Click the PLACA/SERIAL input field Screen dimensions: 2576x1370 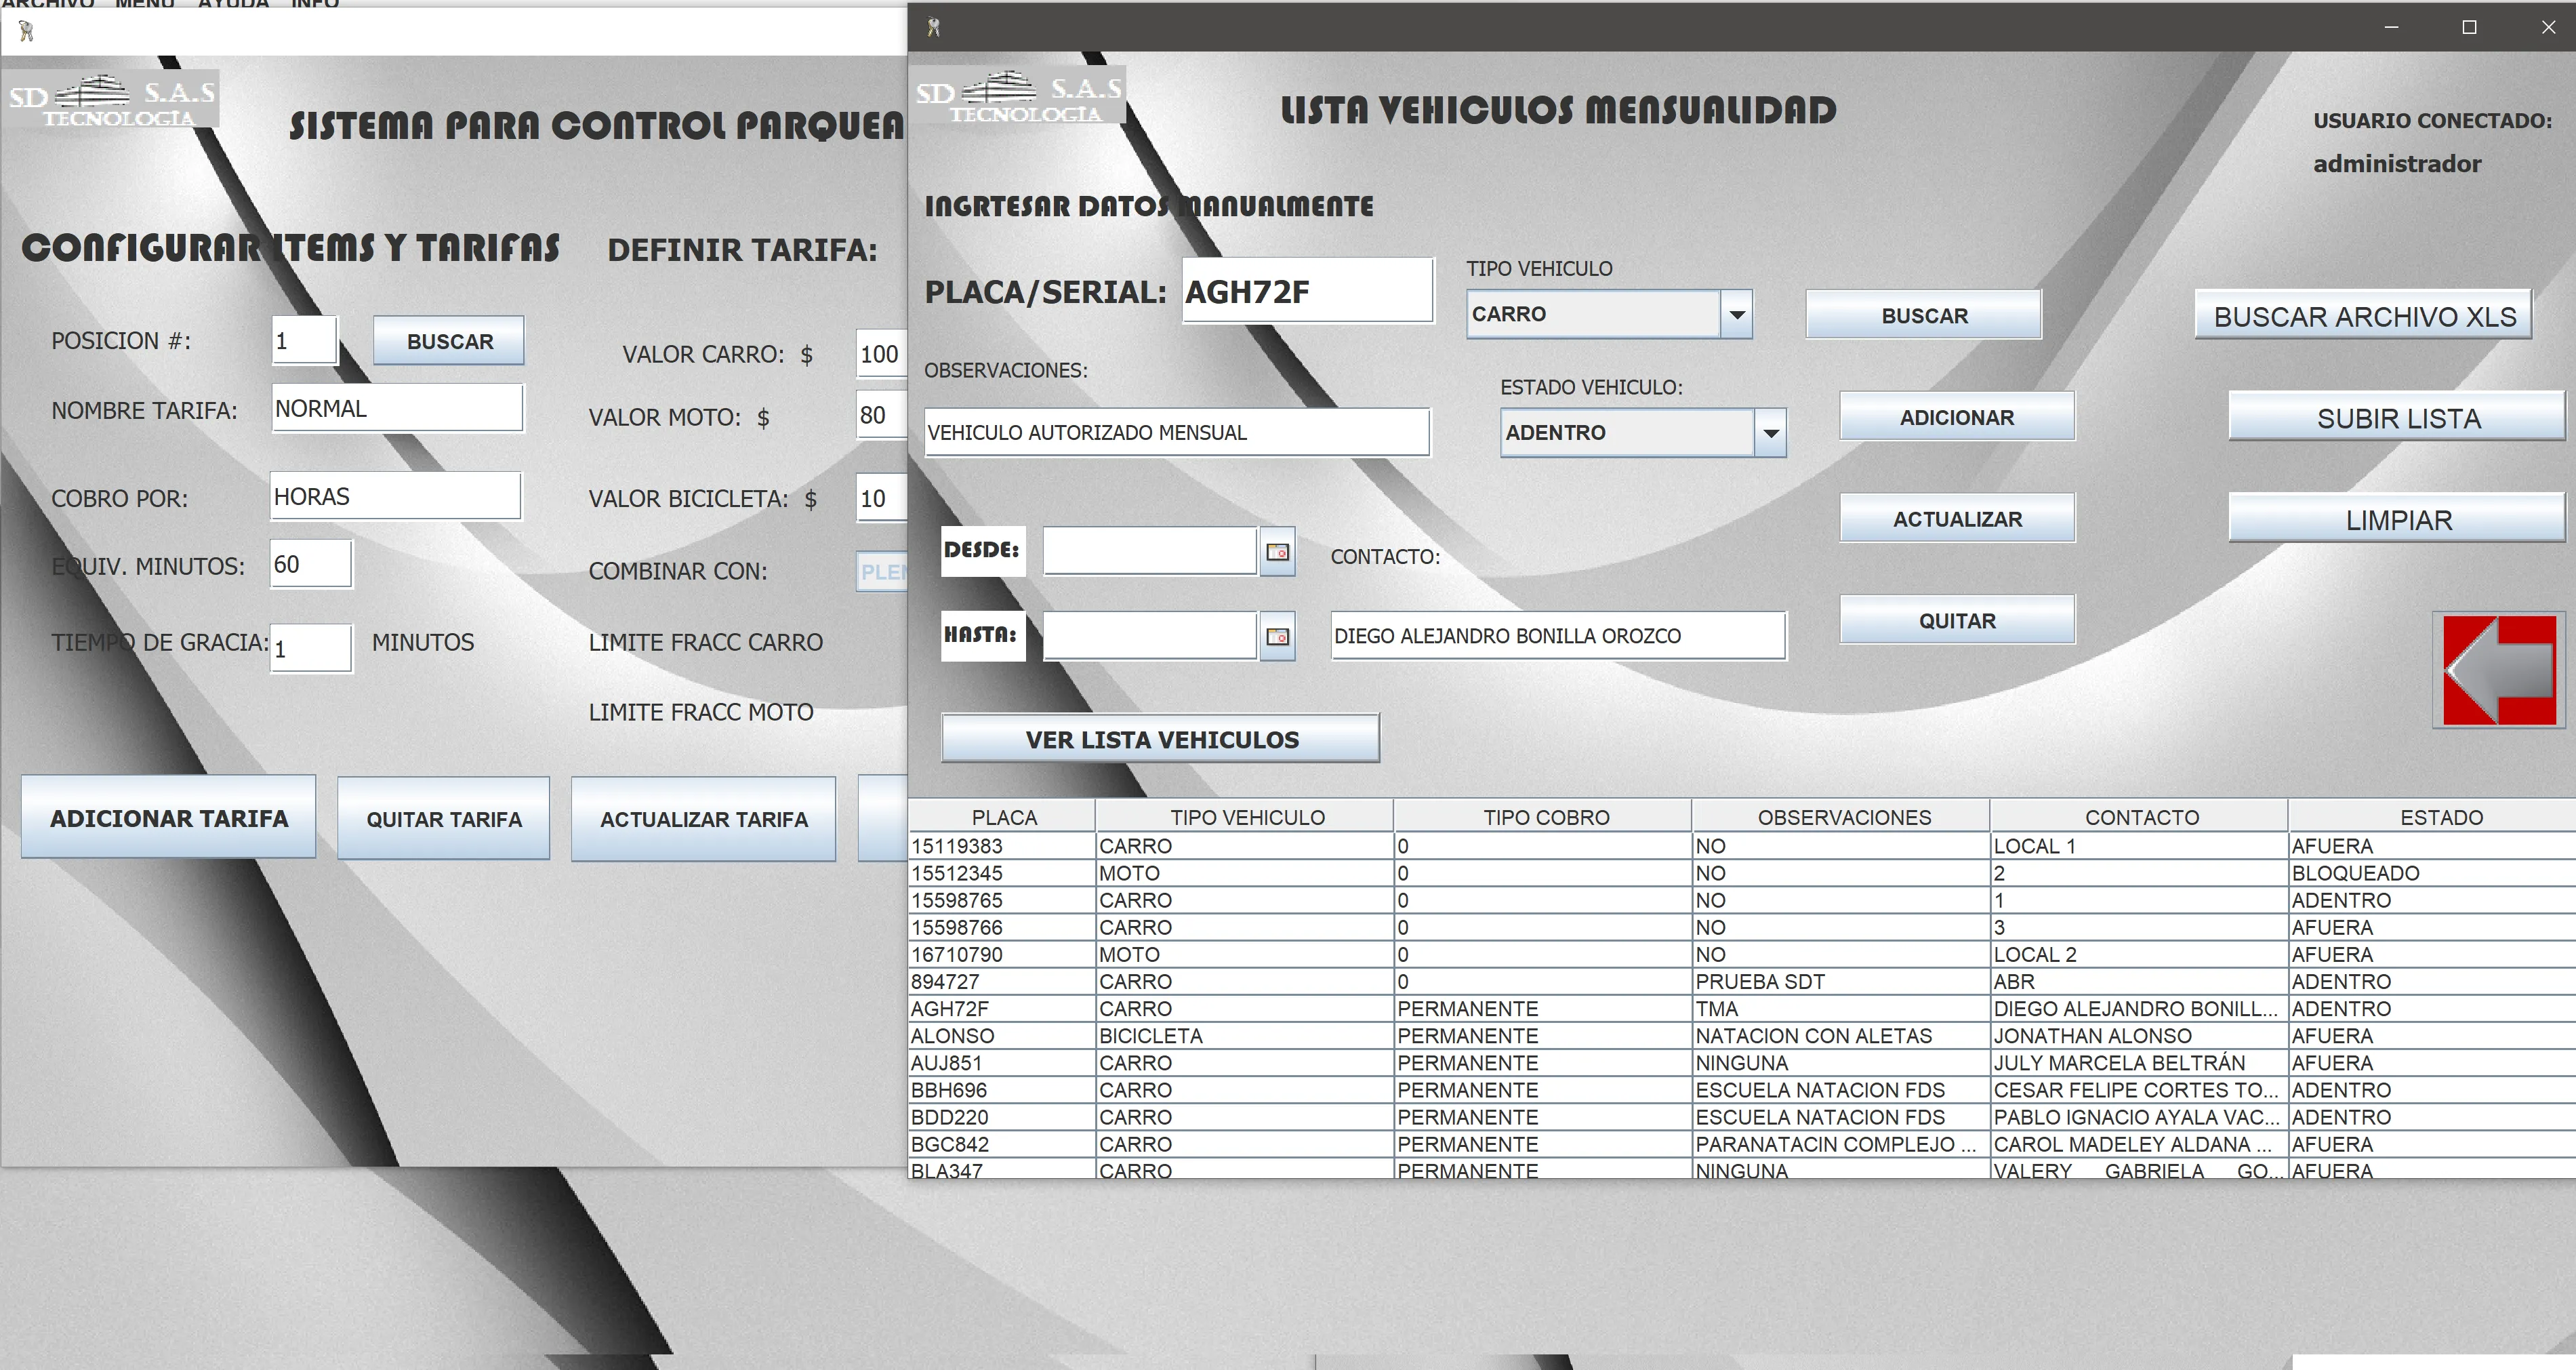pos(1308,291)
